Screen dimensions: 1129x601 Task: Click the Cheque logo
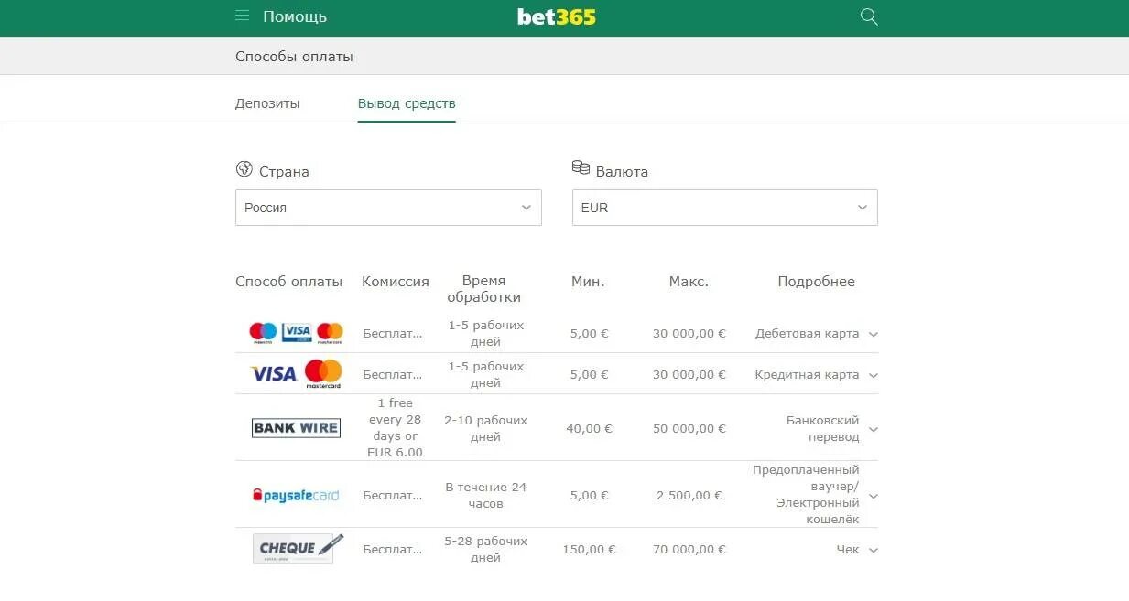pos(299,549)
